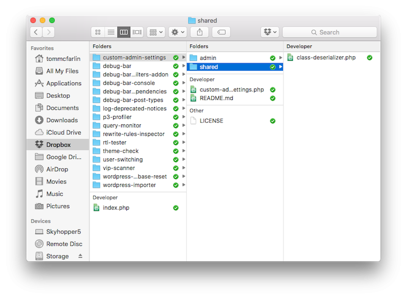Screen dimensions: 407x299
Task: Select the debug-bar-post-types folder
Action: (138, 100)
